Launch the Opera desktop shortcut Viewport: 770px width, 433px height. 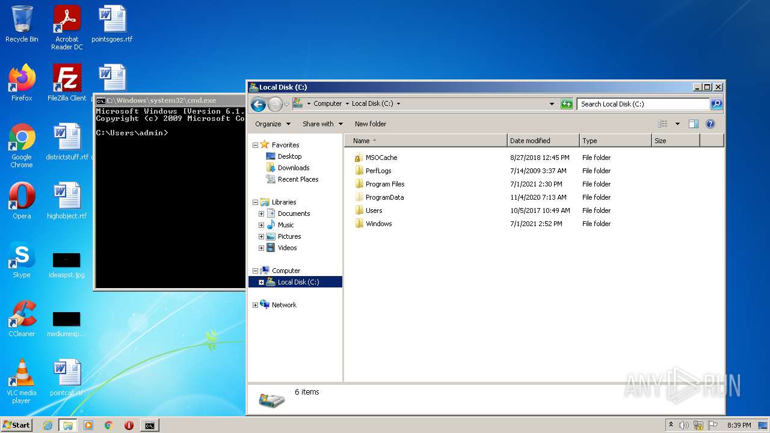22,201
